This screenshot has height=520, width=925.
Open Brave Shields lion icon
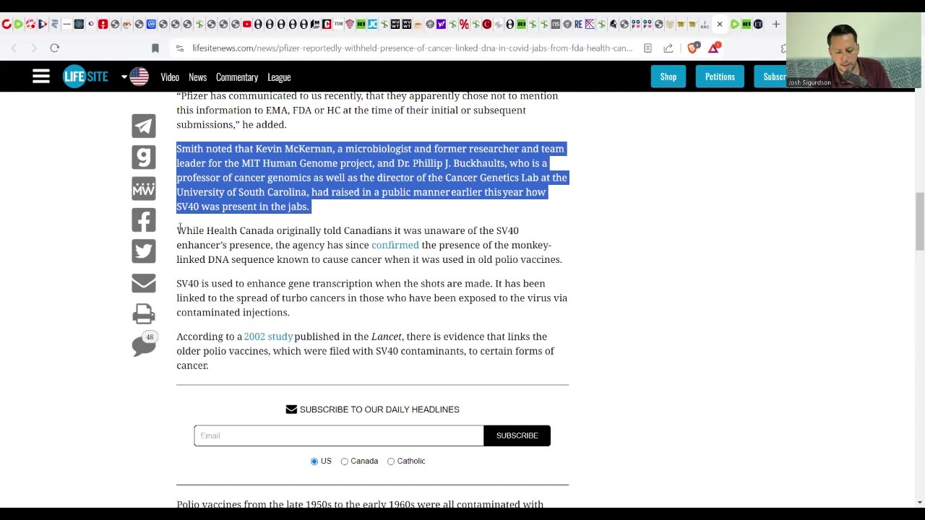[x=693, y=48]
